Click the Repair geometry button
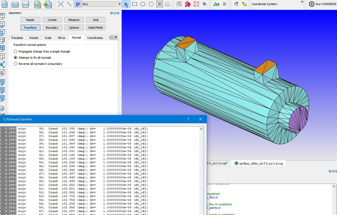The height and width of the screenshot is (215, 337). click(30, 20)
